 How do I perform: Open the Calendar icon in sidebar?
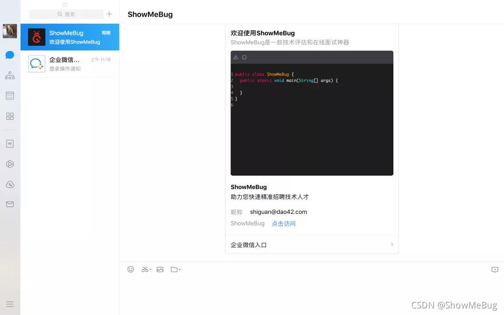pos(10,96)
